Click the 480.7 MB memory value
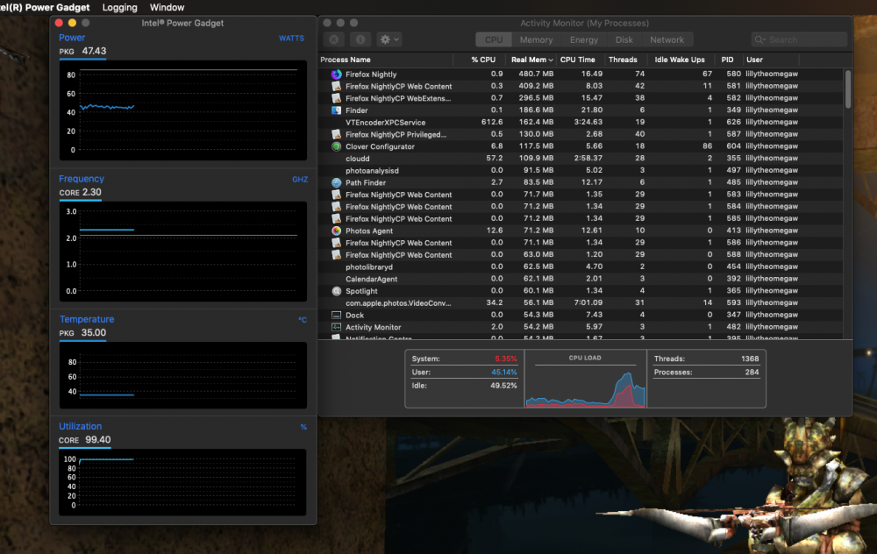Viewport: 877px width, 554px height. 536,74
